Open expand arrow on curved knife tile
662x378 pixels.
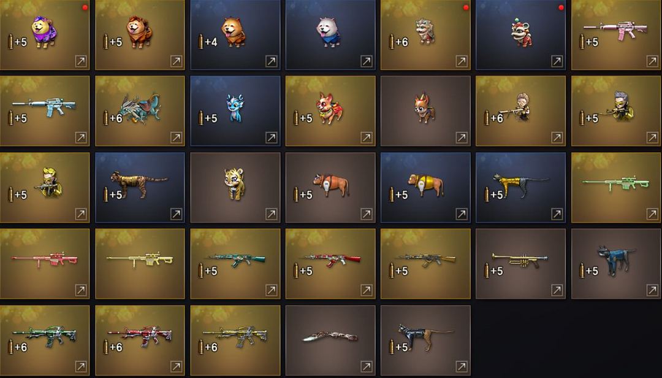point(367,366)
